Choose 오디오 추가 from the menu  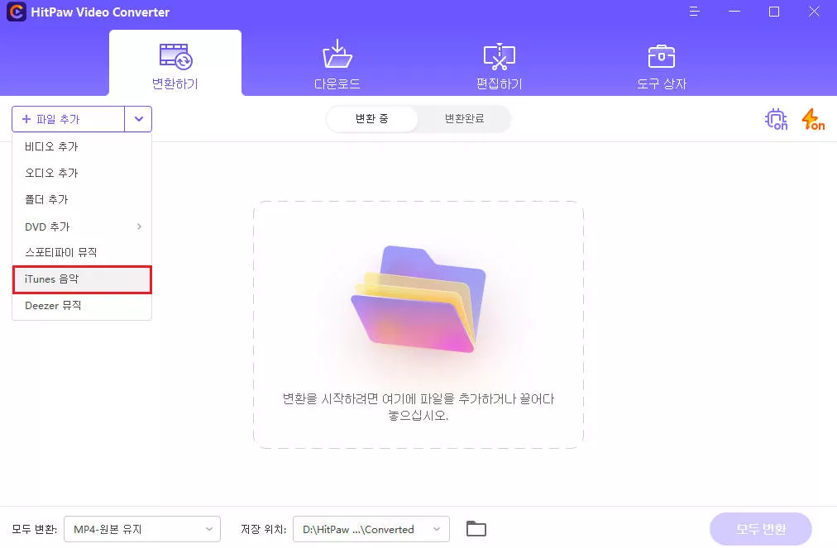coord(82,173)
